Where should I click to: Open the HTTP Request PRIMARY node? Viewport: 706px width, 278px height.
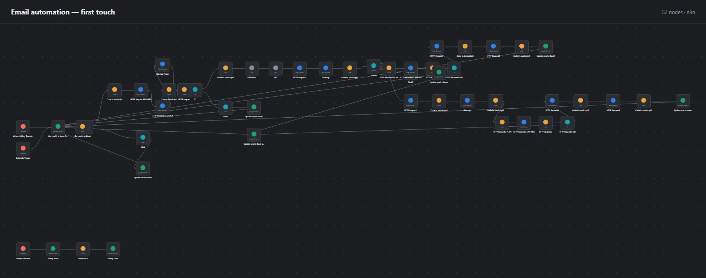click(141, 91)
